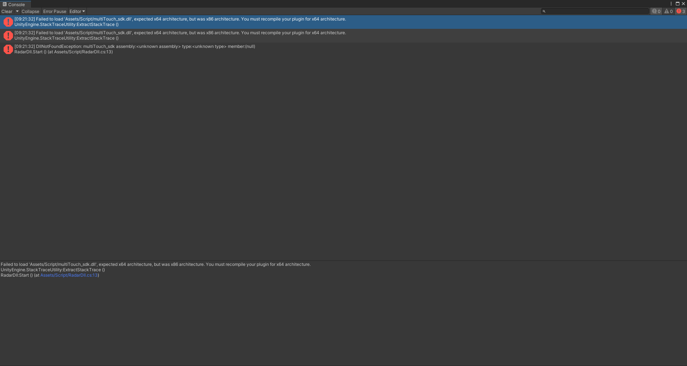Click the error icon on the highlighted first row
Image resolution: width=687 pixels, height=366 pixels.
pos(8,22)
